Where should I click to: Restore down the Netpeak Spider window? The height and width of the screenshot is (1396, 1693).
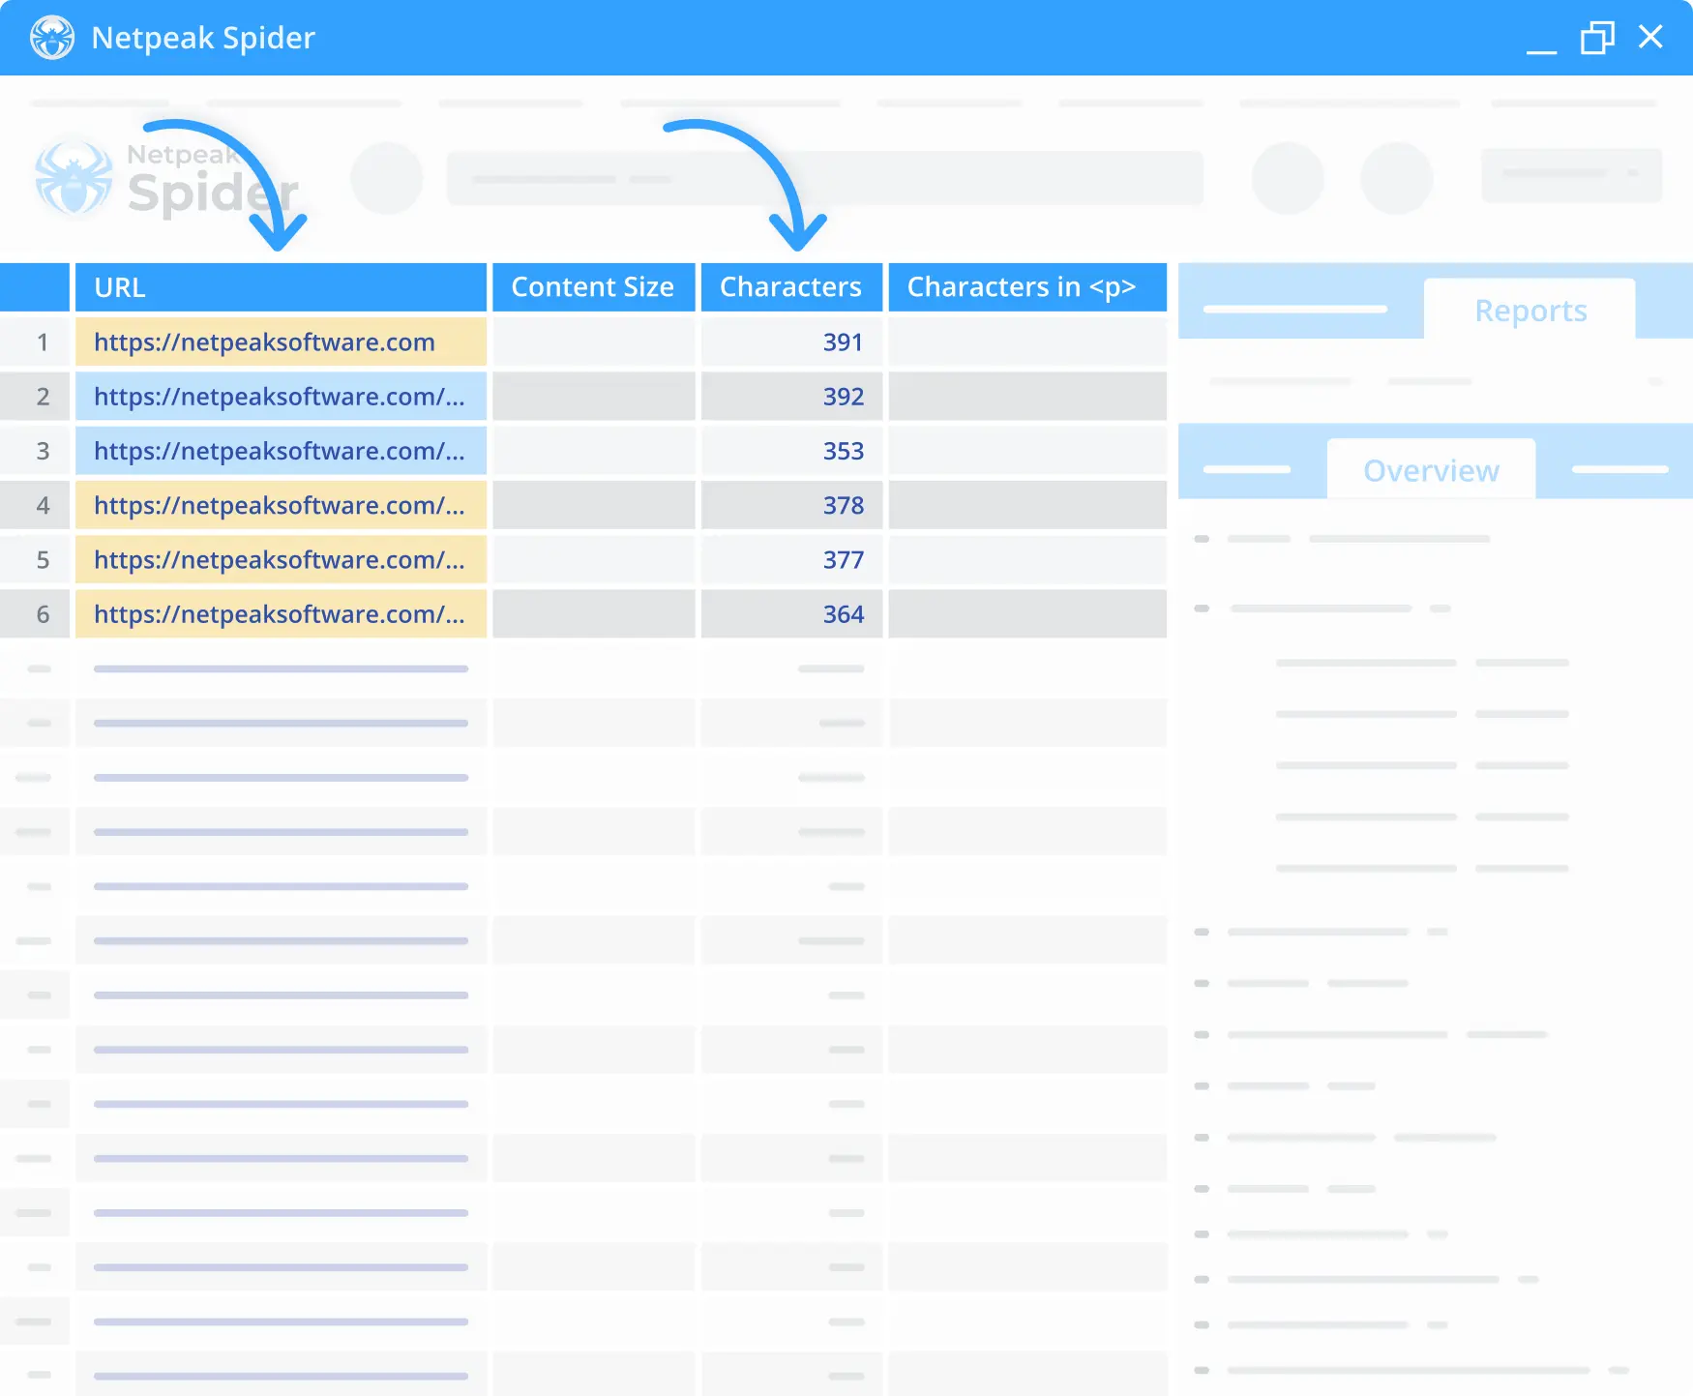click(x=1597, y=38)
